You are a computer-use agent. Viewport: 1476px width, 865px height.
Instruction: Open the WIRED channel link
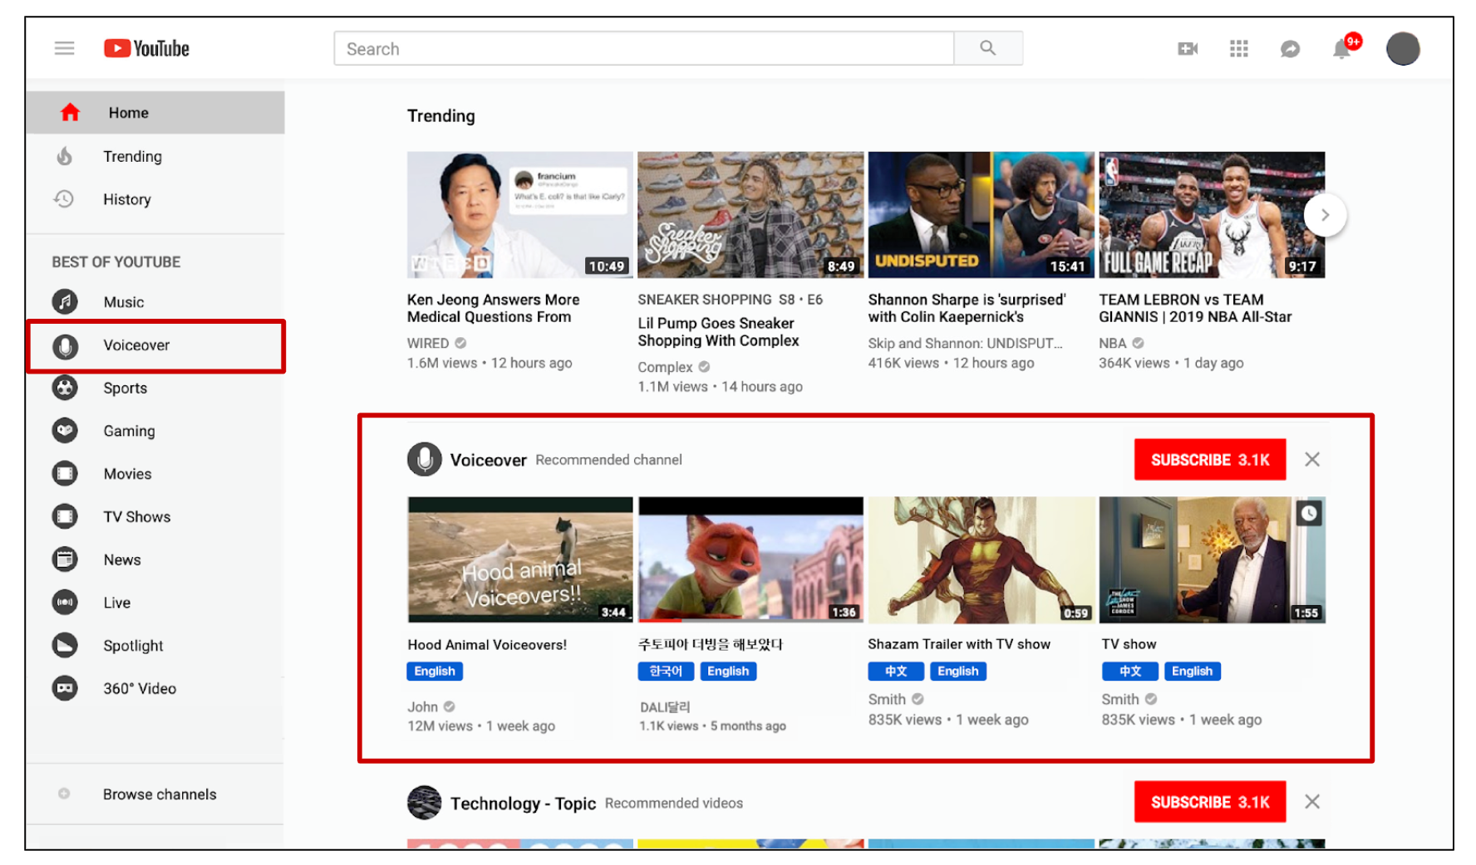coord(428,343)
